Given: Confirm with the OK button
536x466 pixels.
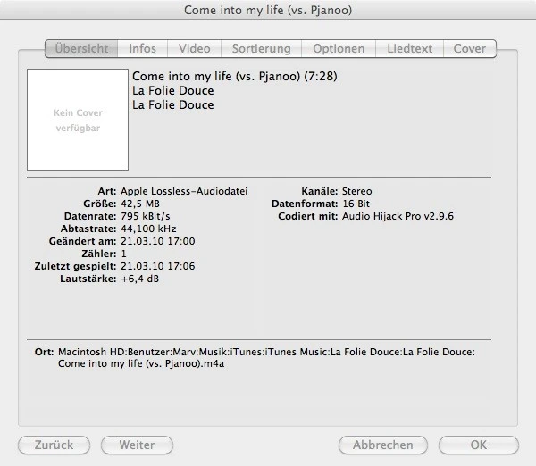Looking at the screenshot, I should (x=478, y=445).
